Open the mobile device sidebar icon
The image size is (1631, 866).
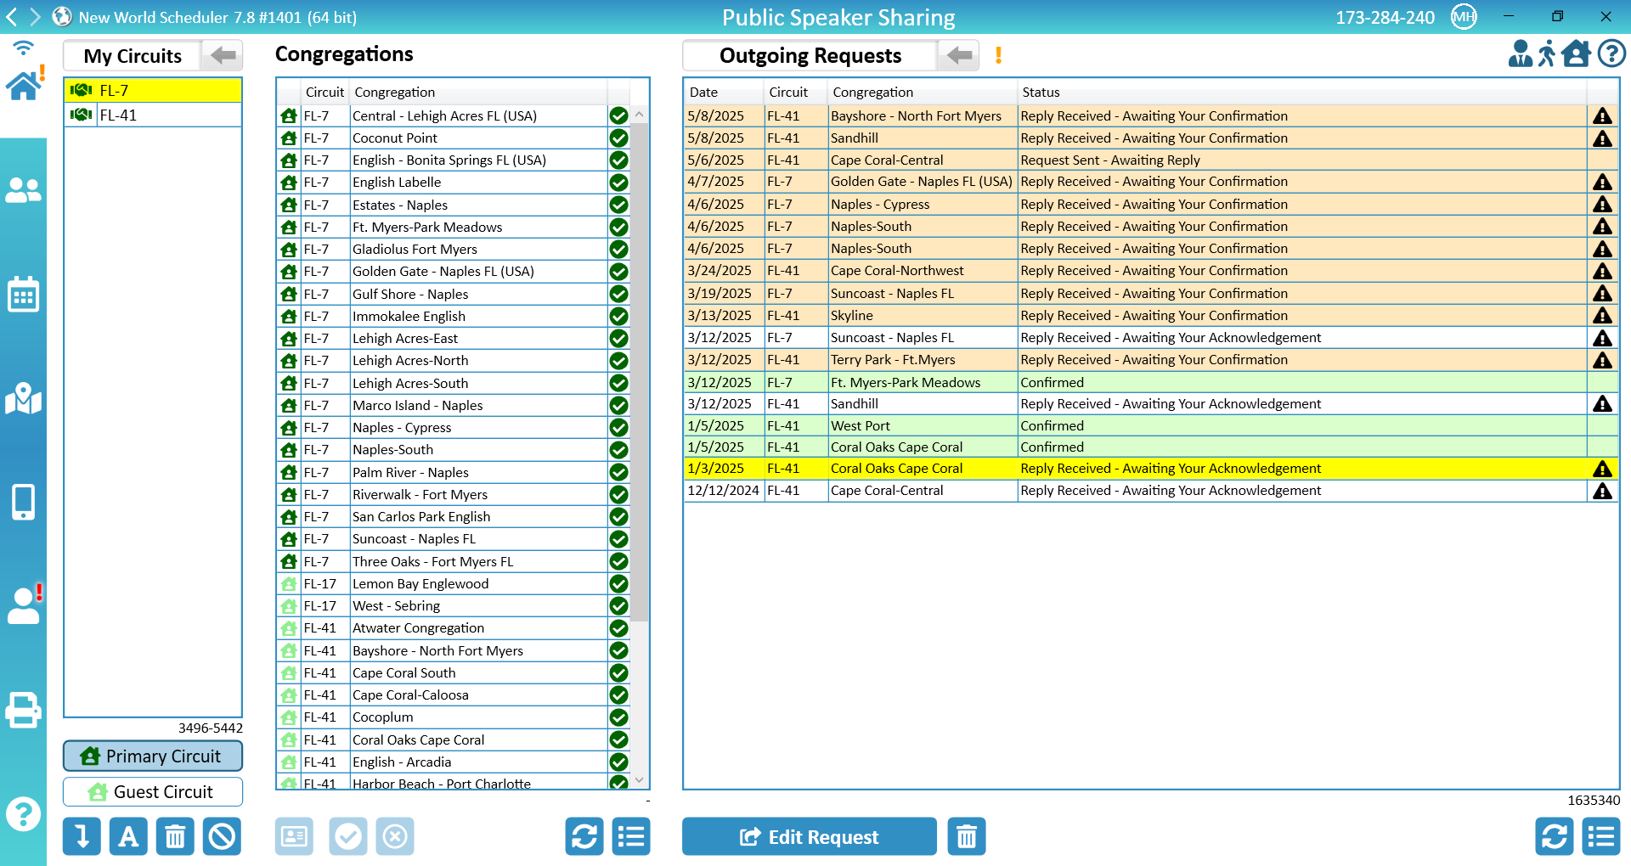point(23,502)
